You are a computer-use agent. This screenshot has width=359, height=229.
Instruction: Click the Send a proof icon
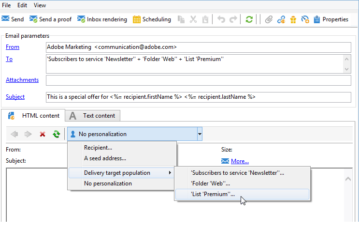click(x=33, y=19)
